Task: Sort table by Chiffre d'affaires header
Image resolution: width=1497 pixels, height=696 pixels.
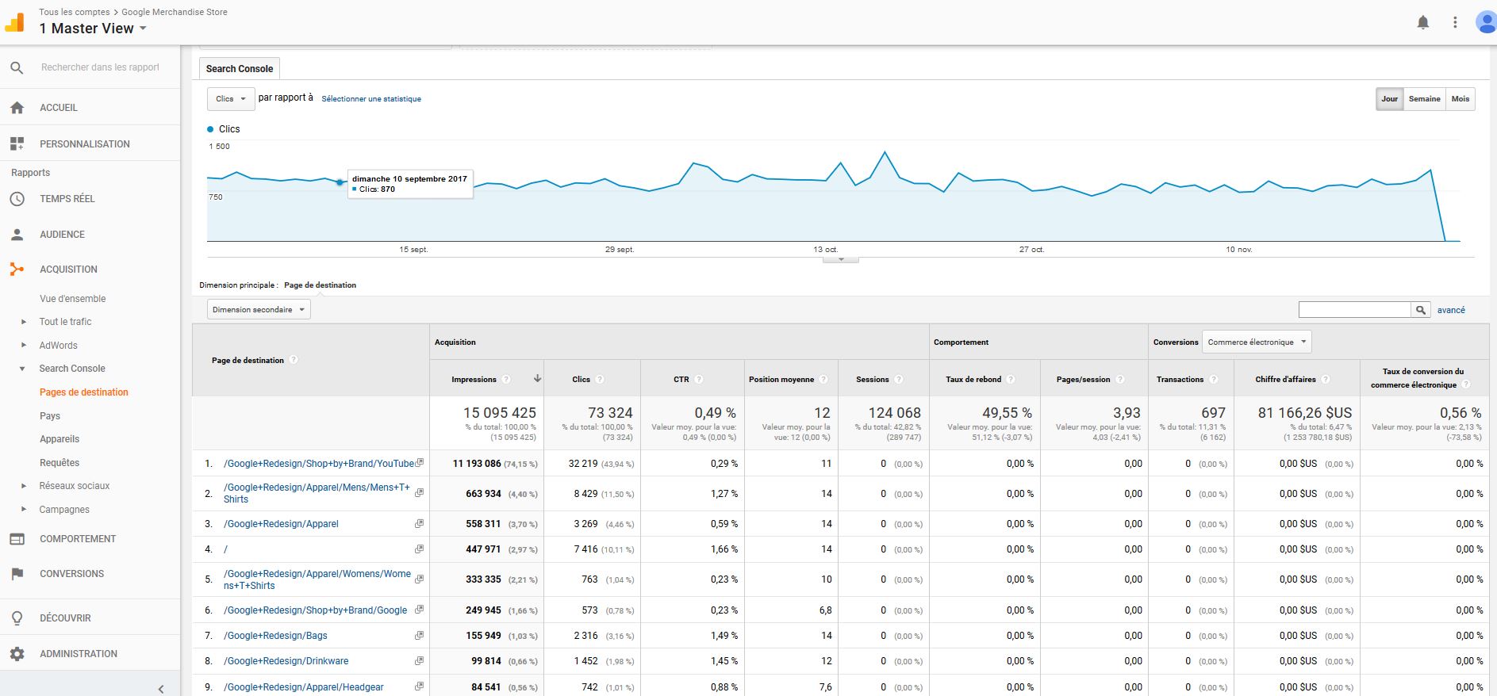Action: click(1285, 380)
